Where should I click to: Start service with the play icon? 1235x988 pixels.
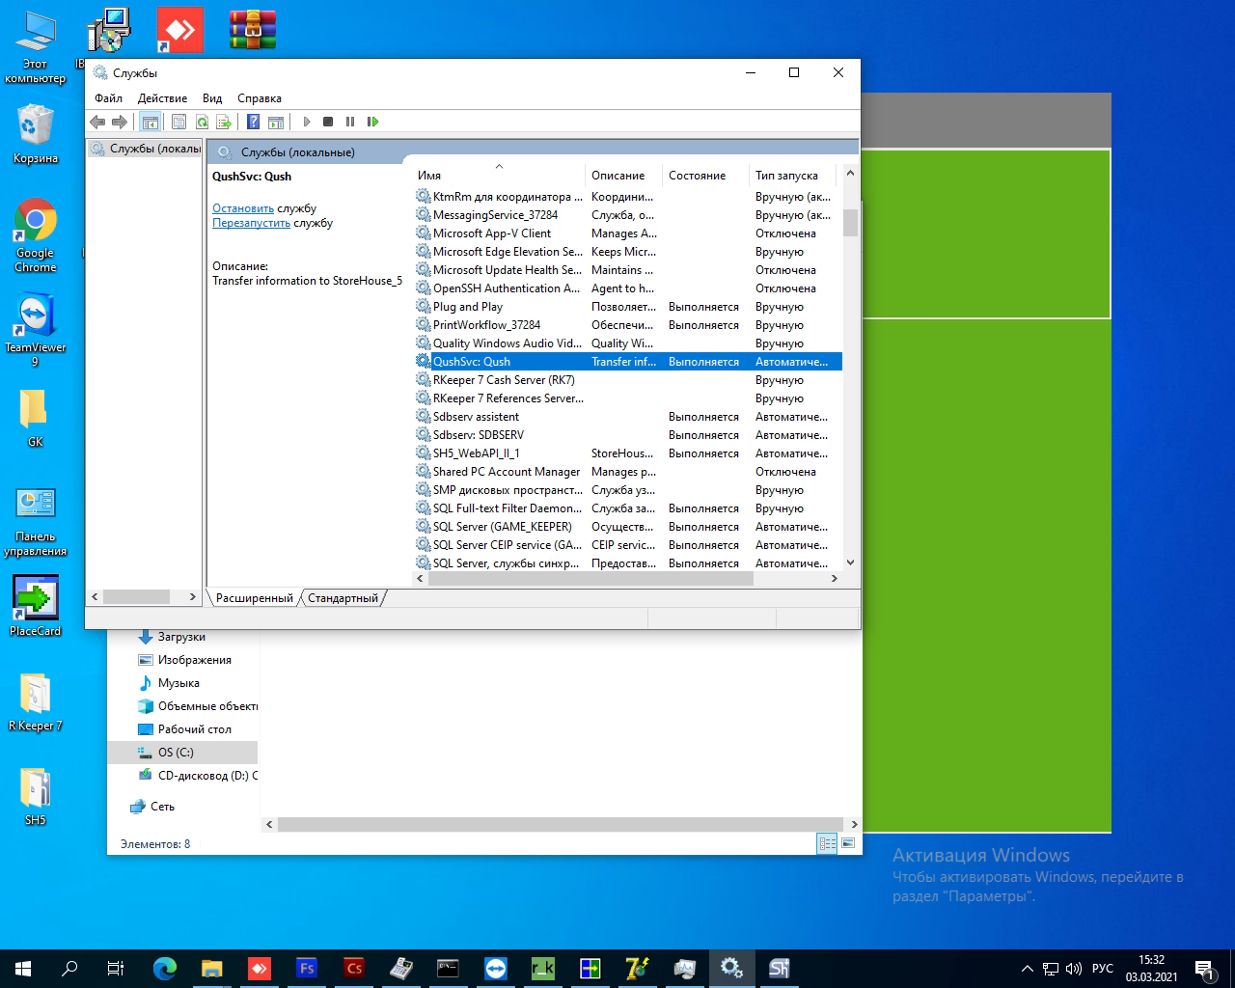tap(307, 122)
